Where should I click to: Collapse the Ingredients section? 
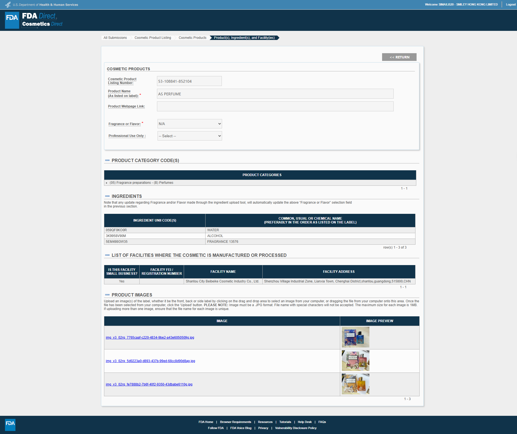point(107,196)
